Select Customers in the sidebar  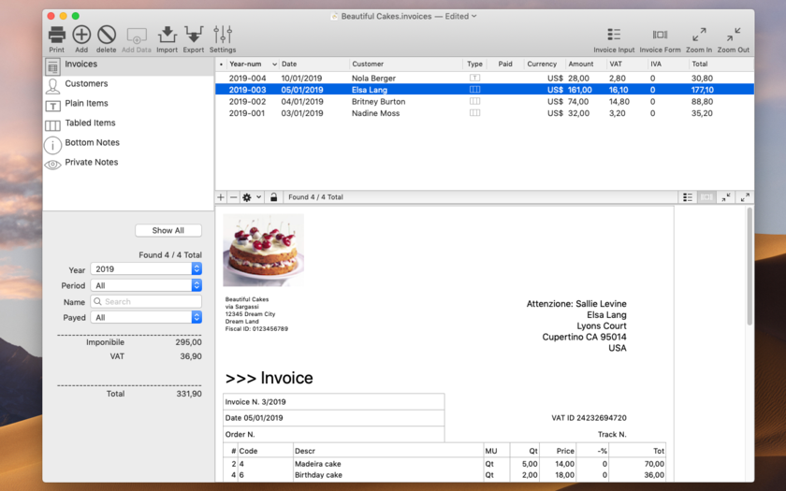[x=86, y=84]
